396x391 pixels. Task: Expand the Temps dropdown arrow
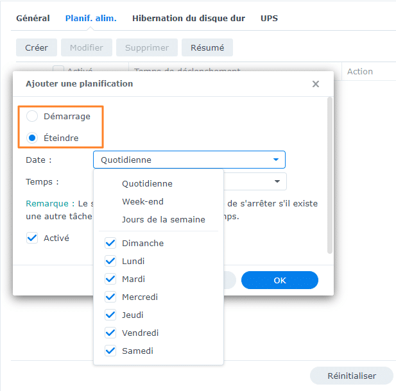point(277,181)
